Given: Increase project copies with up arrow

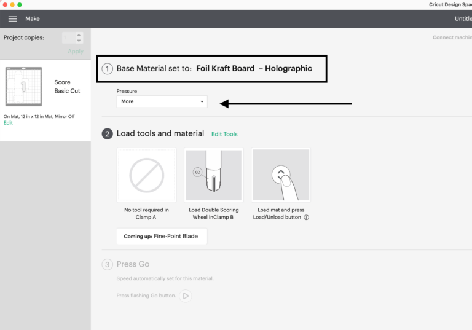Looking at the screenshot, I should point(79,35).
